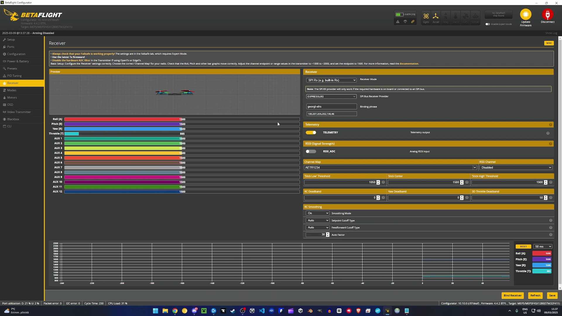Viewport: 562px width, 316px height.
Task: Open the SPI Bus Receiver Provider dropdown
Action: pos(331,97)
